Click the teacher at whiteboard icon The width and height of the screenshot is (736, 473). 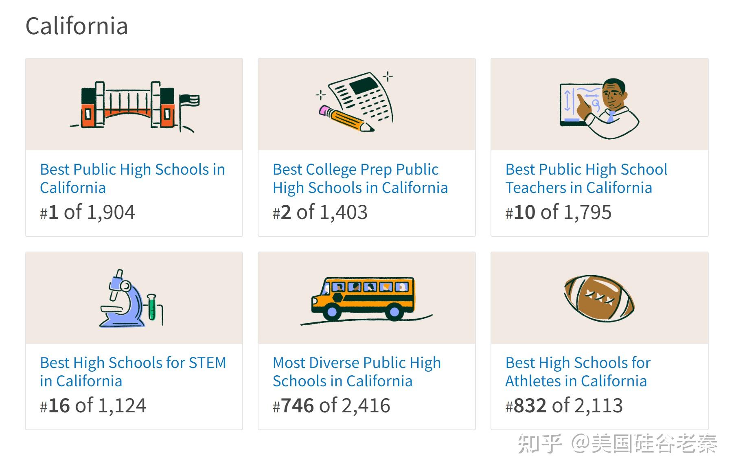tap(599, 107)
